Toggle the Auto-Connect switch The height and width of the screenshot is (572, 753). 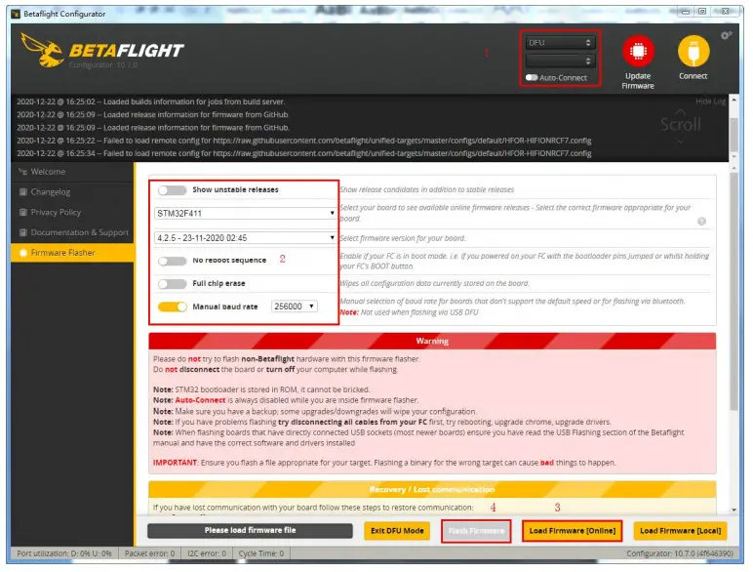532,77
